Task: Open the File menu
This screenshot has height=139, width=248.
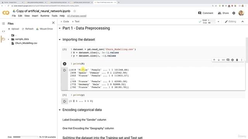Action: [x=14, y=16]
